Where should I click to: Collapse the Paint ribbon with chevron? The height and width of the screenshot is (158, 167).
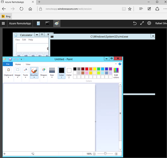pyautogui.click(x=116, y=64)
